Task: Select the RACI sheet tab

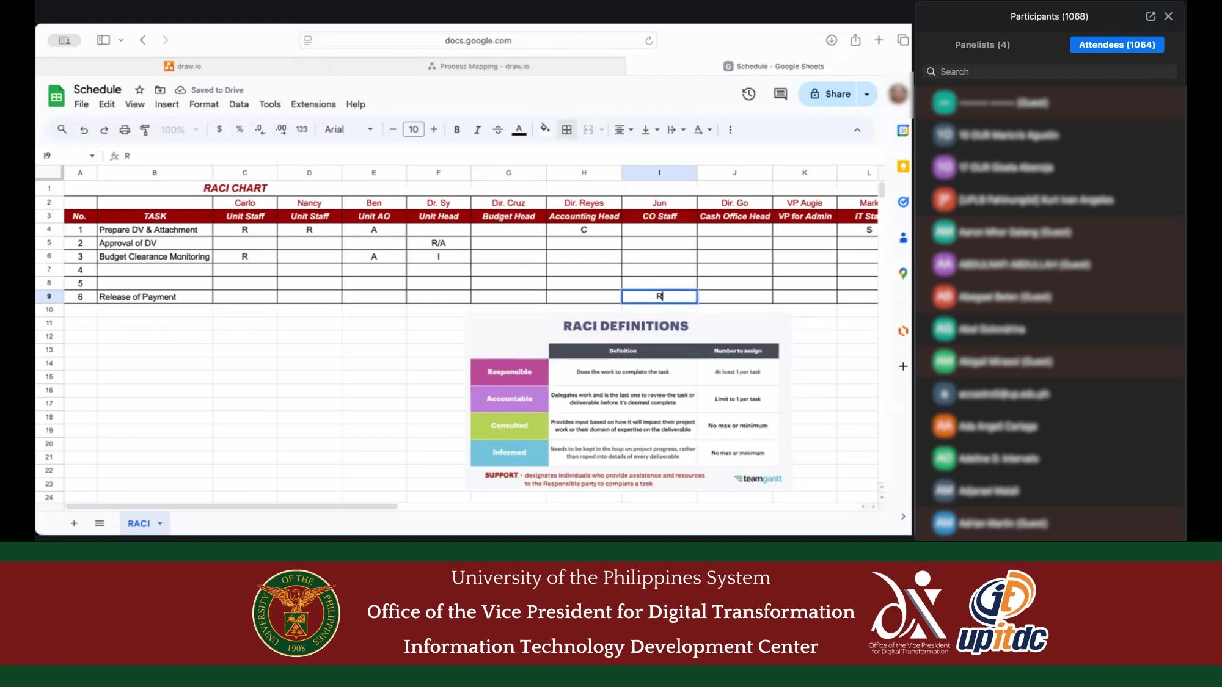Action: point(145,523)
